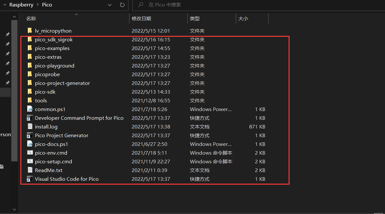Select the tools folder icon

click(x=30, y=100)
